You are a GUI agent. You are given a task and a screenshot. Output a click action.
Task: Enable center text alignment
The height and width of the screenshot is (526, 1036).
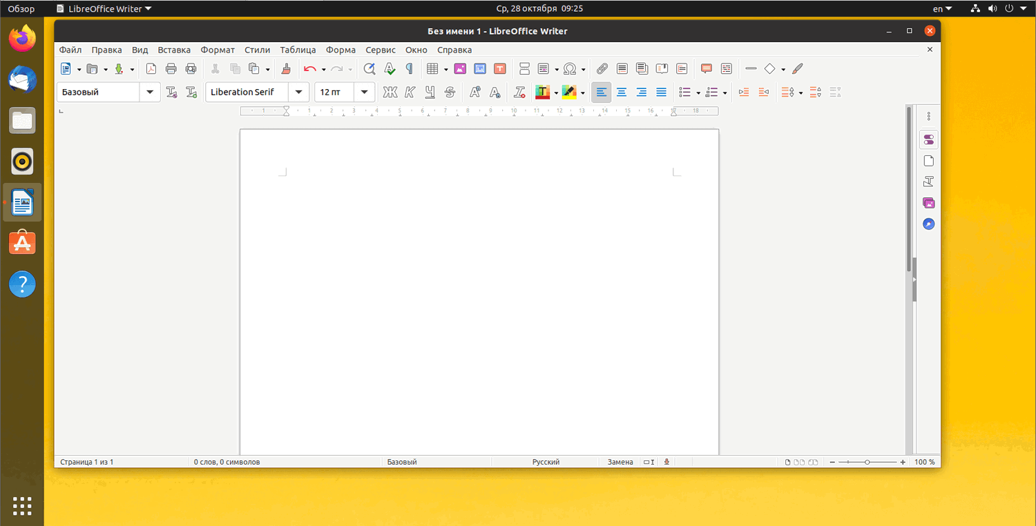622,92
